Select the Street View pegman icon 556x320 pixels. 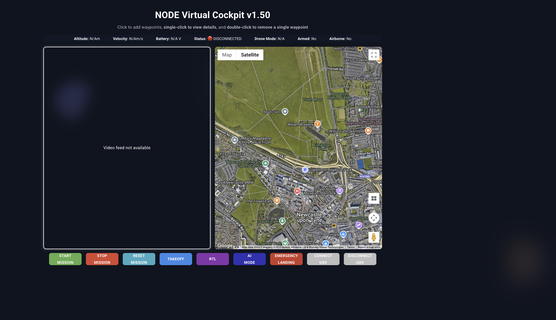coord(374,237)
